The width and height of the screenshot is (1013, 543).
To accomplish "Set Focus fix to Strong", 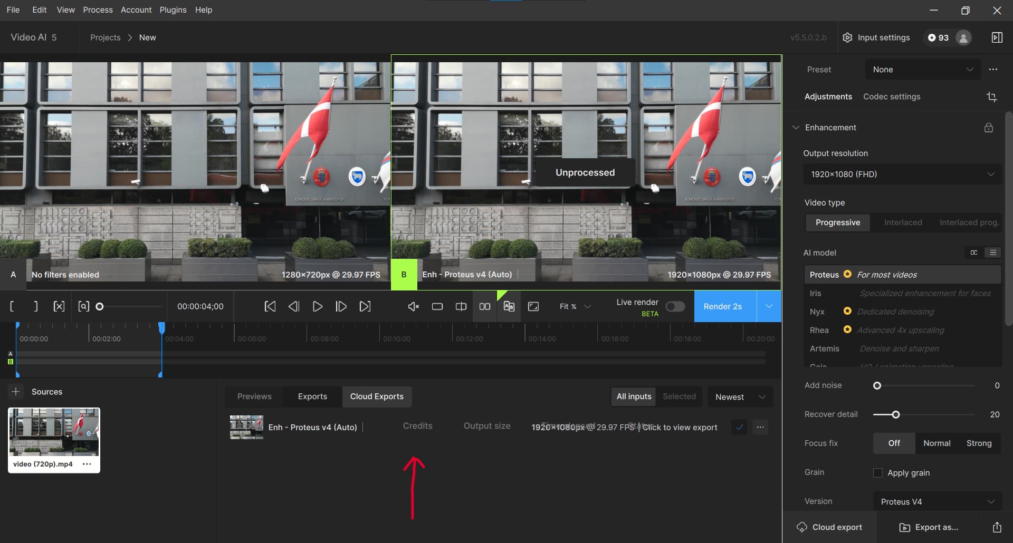I will click(979, 443).
